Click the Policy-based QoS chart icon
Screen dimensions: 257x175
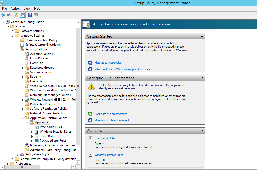[x=22, y=154]
